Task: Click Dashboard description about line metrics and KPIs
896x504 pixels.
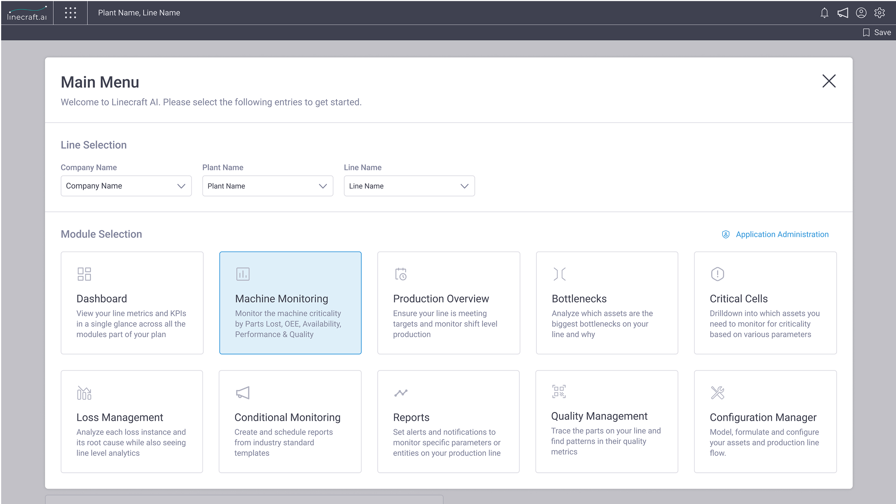Action: (x=131, y=324)
